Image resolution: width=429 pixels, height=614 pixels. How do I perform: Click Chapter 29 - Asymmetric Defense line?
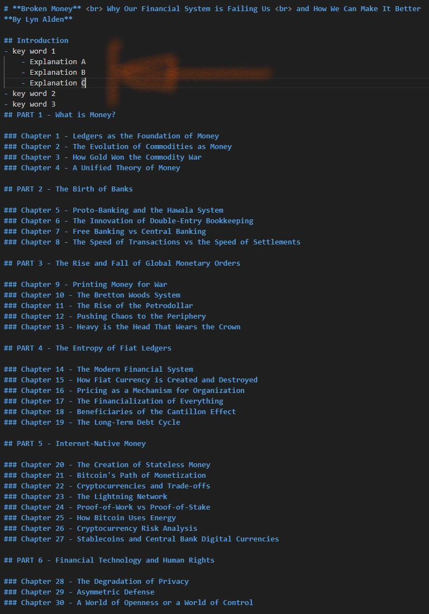coord(79,592)
